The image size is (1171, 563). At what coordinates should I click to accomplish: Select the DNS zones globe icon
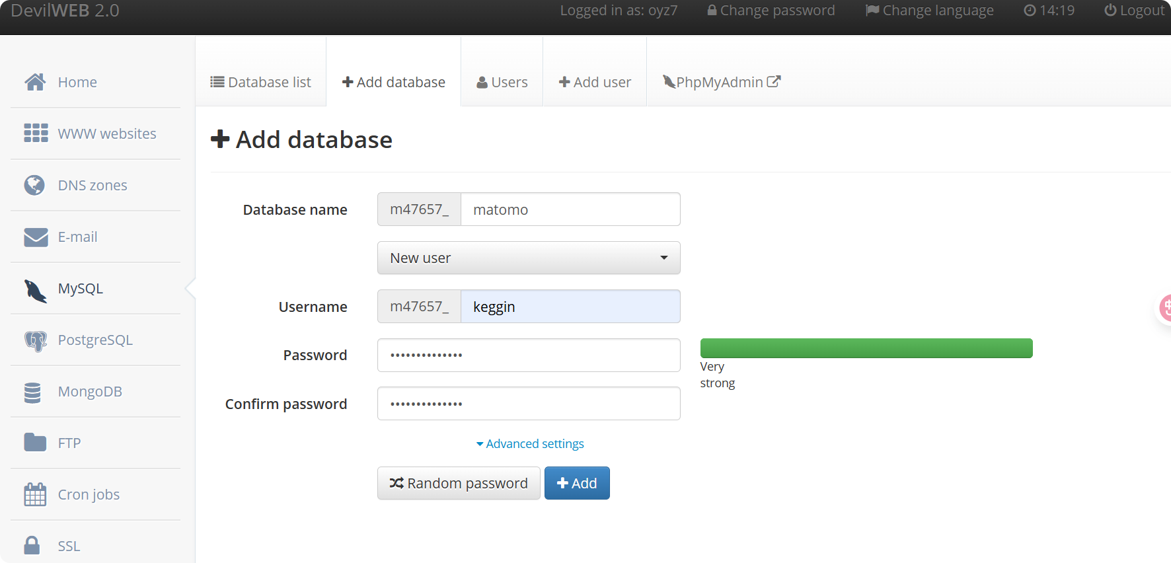click(x=34, y=185)
